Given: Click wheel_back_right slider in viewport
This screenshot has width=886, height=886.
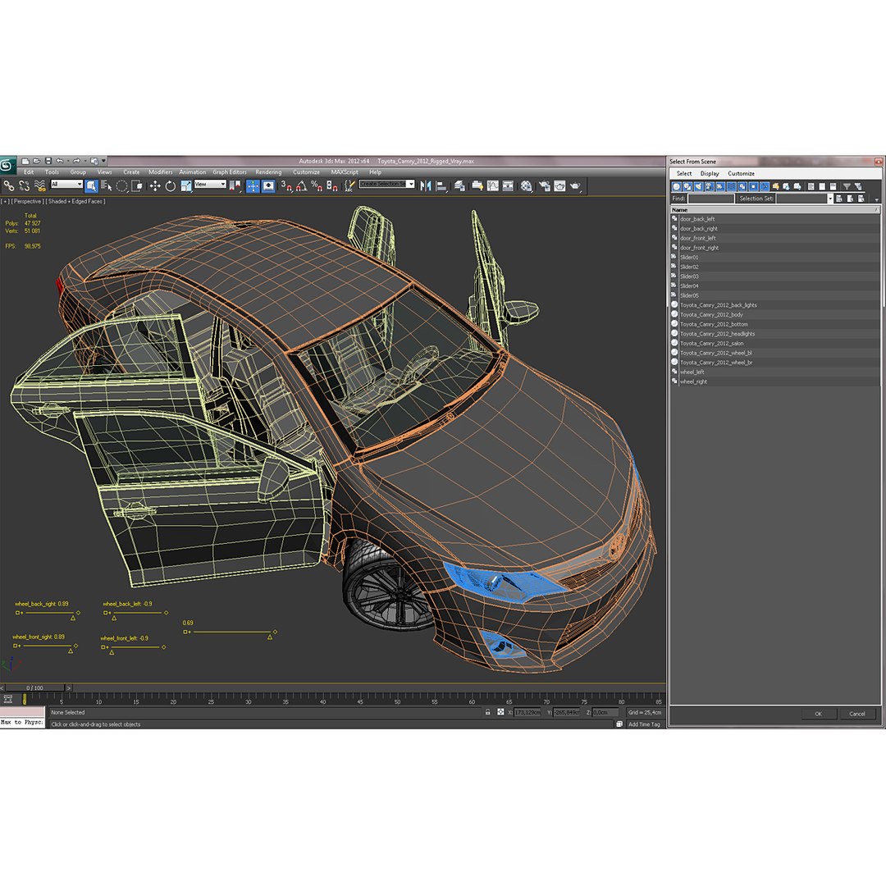Looking at the screenshot, I should (47, 613).
